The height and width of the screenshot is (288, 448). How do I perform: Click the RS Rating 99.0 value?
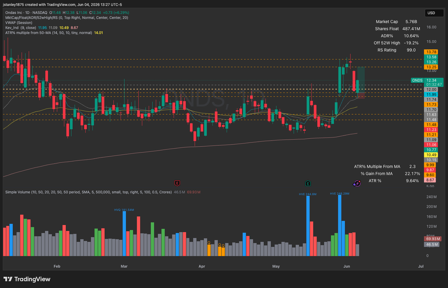(411, 50)
